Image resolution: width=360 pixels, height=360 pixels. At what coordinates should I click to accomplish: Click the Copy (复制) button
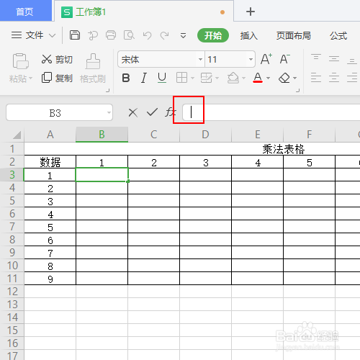57,78
